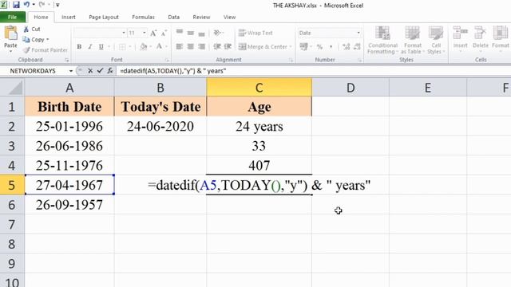
Task: Toggle Align Text Left
Action: click(x=180, y=47)
